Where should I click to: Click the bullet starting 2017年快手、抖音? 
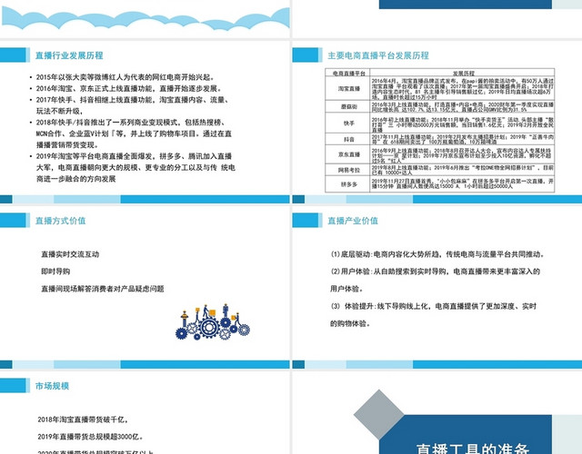pos(132,105)
